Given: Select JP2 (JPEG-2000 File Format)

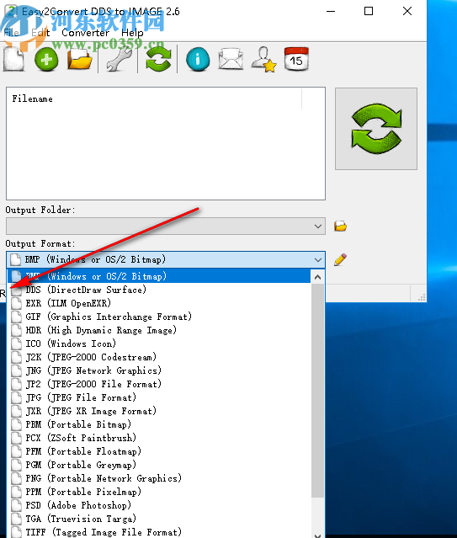Looking at the screenshot, I should click(x=159, y=384).
